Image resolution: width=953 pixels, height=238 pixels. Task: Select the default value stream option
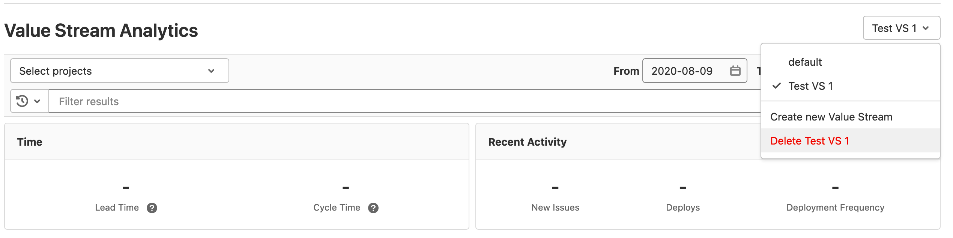pyautogui.click(x=805, y=62)
